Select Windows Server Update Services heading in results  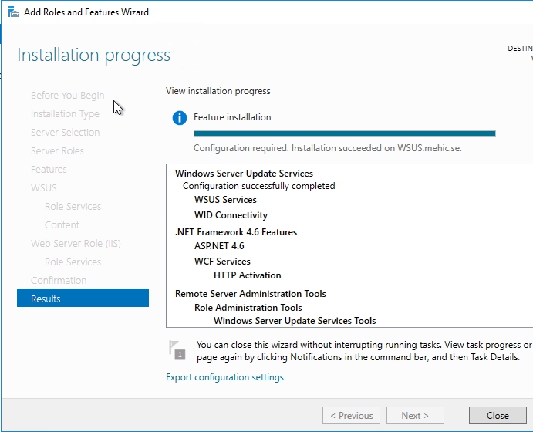[244, 174]
